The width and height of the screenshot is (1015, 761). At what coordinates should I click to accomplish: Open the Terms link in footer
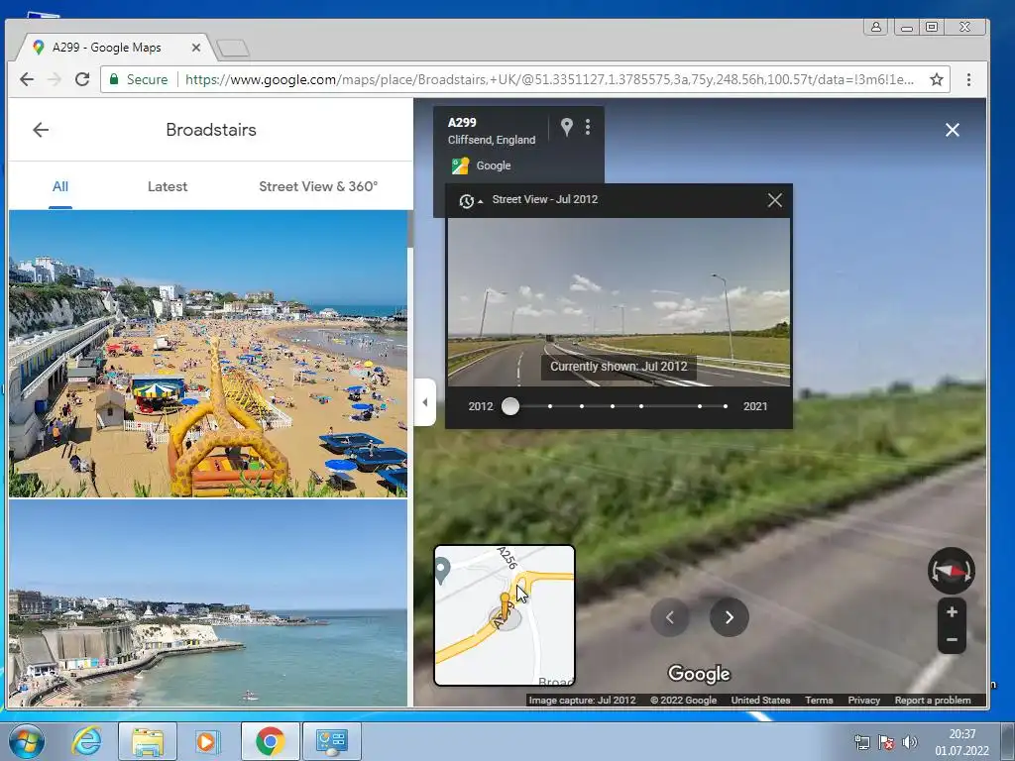(819, 701)
